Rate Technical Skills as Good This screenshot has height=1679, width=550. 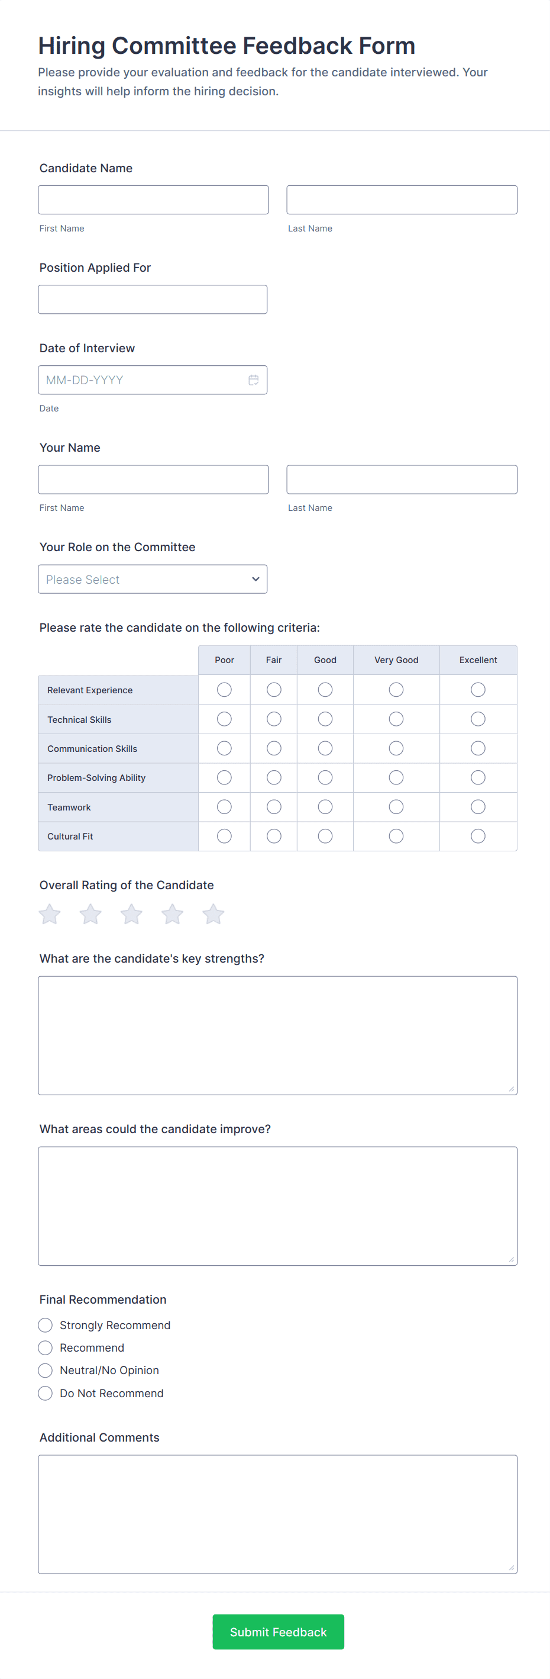(325, 719)
